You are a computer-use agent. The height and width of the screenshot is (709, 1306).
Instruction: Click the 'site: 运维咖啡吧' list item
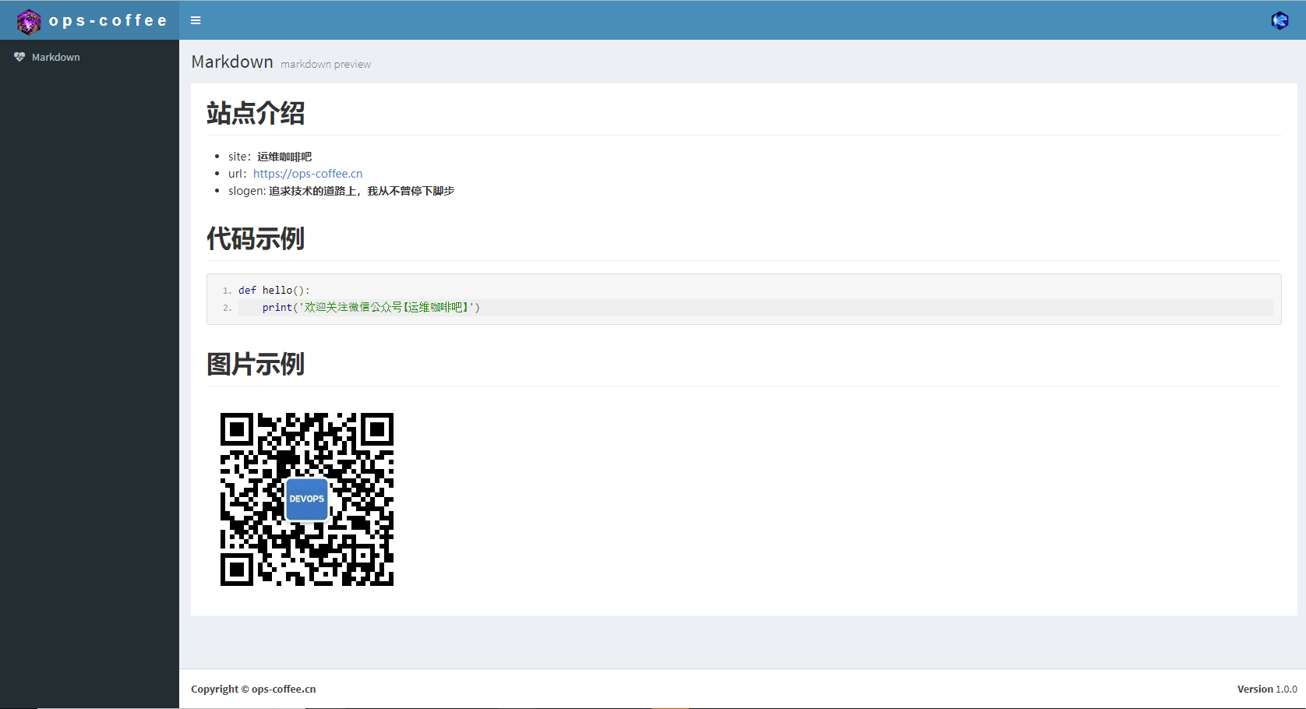click(x=270, y=157)
